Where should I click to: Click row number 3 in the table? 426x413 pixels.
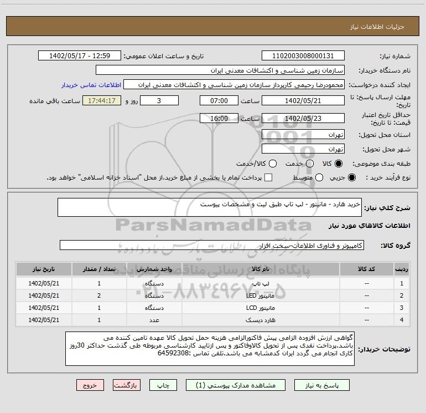pyautogui.click(x=402, y=308)
